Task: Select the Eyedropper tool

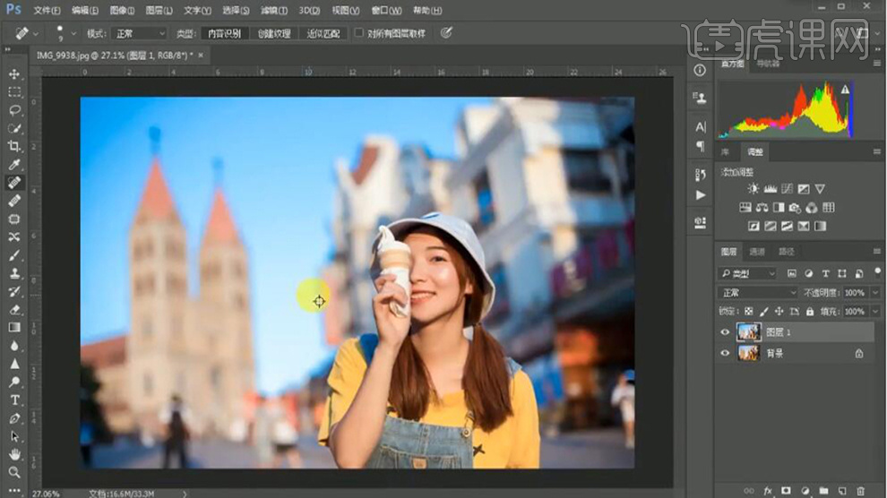Action: [14, 165]
